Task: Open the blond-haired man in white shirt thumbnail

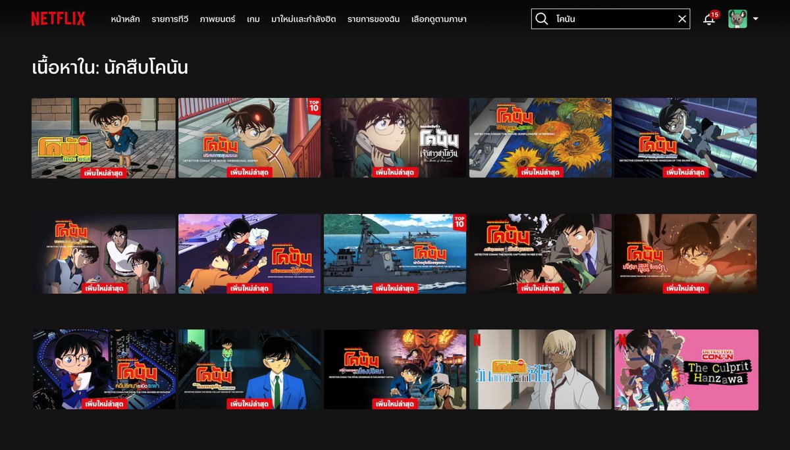Action: 540,370
